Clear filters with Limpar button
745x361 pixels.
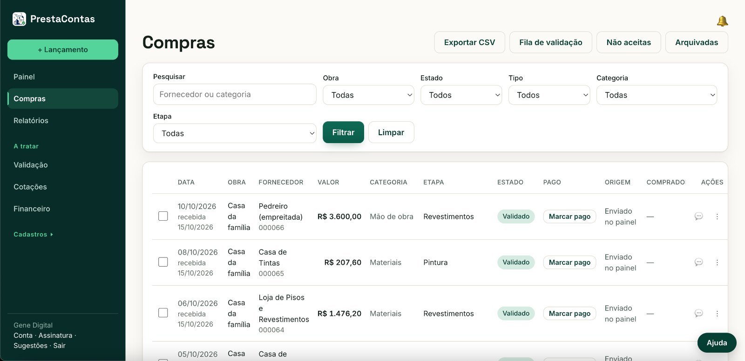[x=391, y=132]
